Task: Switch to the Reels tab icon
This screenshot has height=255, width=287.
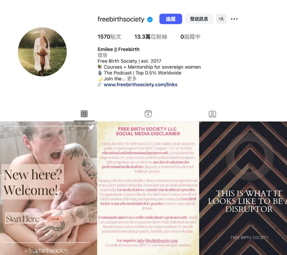Action: coord(148,114)
